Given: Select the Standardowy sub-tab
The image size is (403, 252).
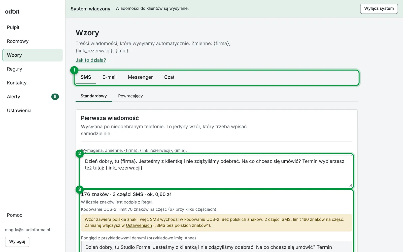Looking at the screenshot, I should (x=94, y=96).
